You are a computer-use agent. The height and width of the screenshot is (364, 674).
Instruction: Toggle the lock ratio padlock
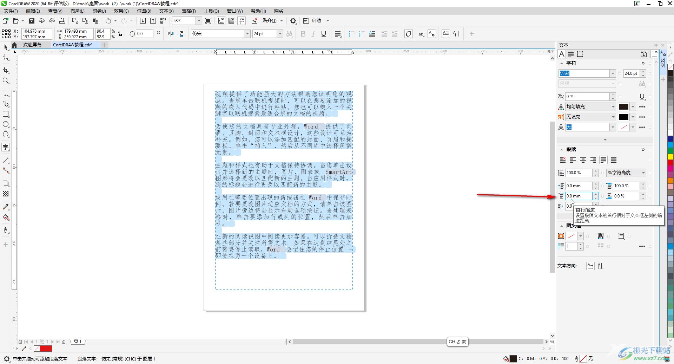pos(120,34)
